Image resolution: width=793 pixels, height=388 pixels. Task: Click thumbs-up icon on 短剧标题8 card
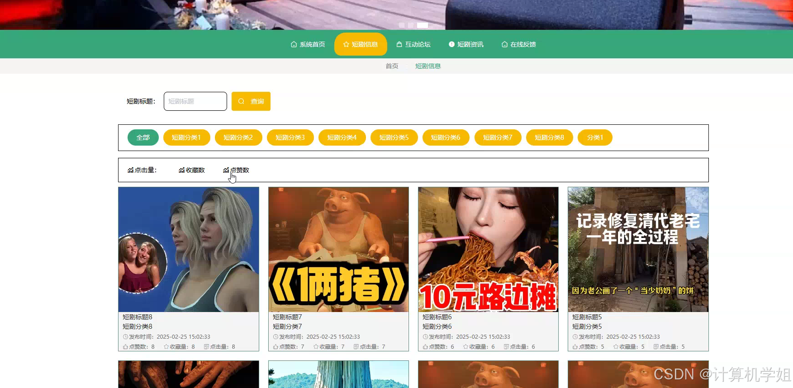pyautogui.click(x=125, y=347)
